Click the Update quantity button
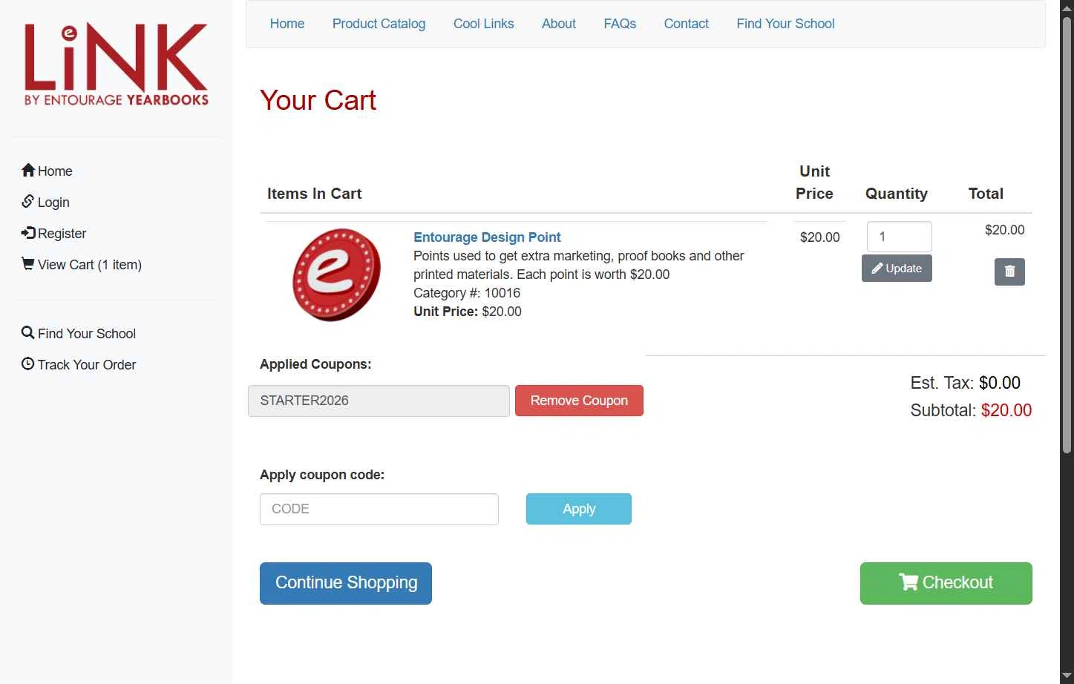Screen dimensions: 1074x684 point(897,269)
